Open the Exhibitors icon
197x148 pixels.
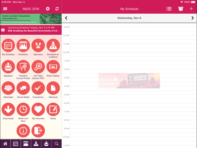click(x=23, y=45)
